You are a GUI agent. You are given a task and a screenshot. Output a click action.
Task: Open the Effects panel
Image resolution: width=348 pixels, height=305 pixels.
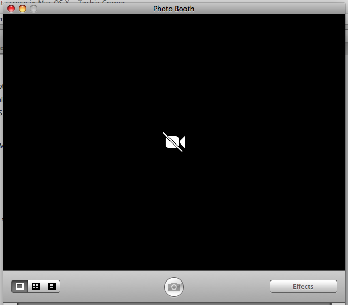(304, 286)
